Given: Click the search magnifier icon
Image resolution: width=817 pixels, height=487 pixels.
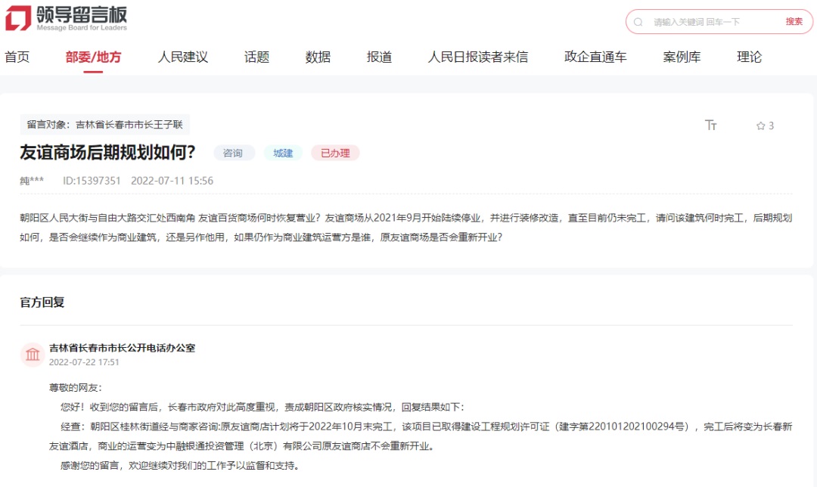Looking at the screenshot, I should (638, 22).
